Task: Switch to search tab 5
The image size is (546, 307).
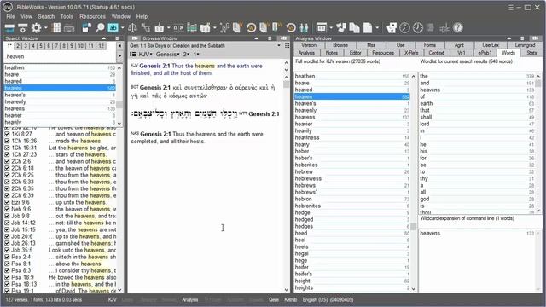Action: 41,46
